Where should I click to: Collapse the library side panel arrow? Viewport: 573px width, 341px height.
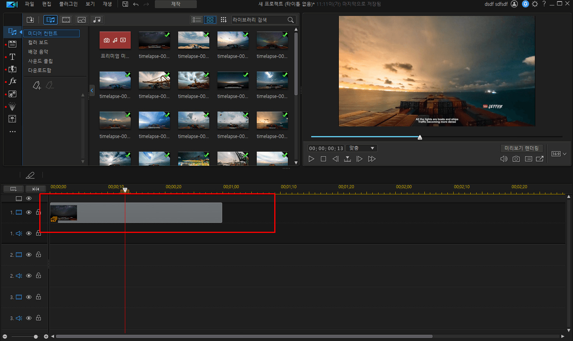pos(92,91)
